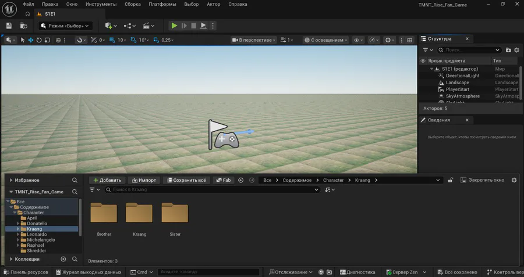
Task: Click the Сохранить всё button
Action: pos(186,180)
